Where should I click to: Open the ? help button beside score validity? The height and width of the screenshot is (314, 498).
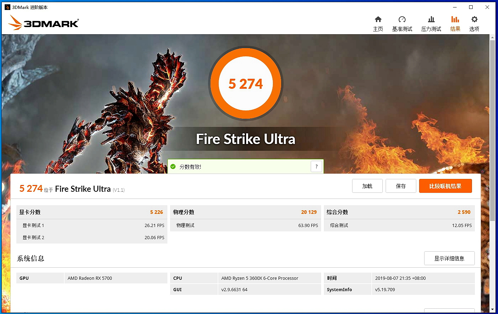pos(316,166)
